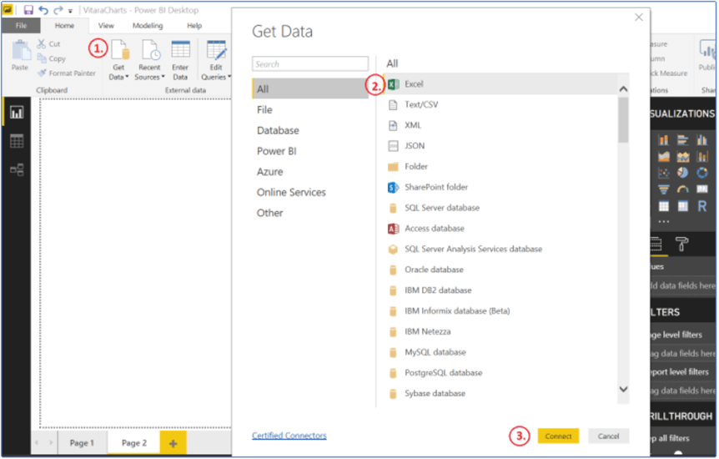Click the Search box in Get Data
Screen dimensions: 719x459
[310, 63]
